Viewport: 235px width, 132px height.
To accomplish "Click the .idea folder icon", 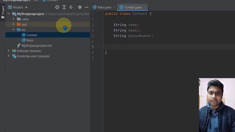I will pyautogui.click(x=19, y=19).
